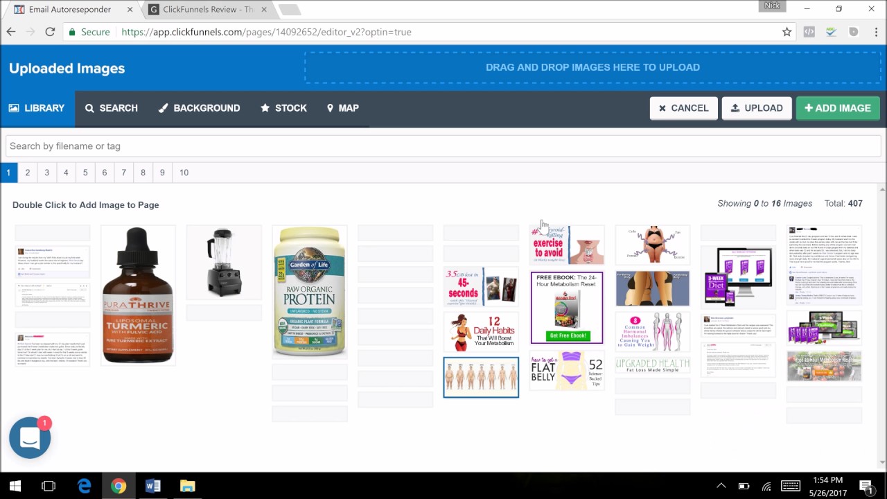
Task: Click the browser address bar URL
Action: tap(266, 32)
